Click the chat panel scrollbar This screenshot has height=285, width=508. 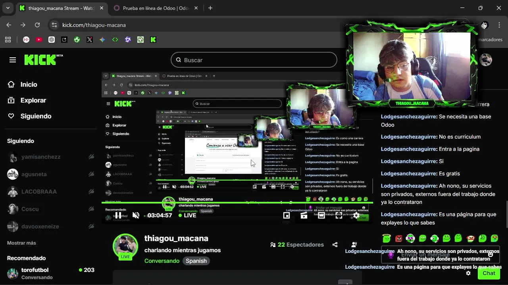tap(506, 214)
